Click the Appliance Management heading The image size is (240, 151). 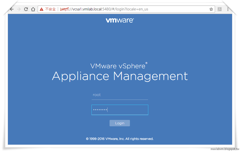click(x=120, y=76)
